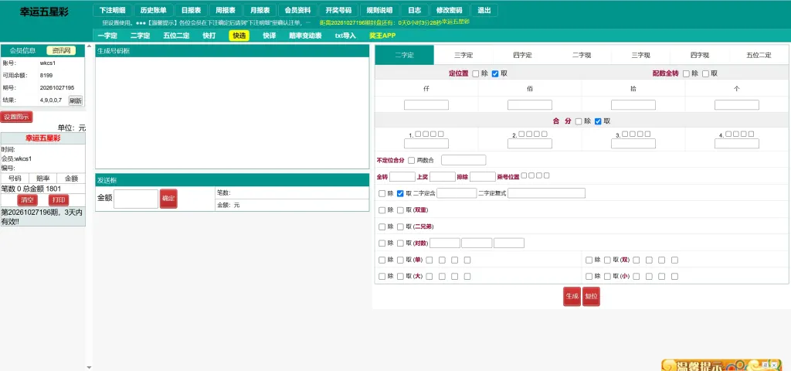Select 二字定 tab in right panel
Screen dimensions: 791x371
(404, 55)
